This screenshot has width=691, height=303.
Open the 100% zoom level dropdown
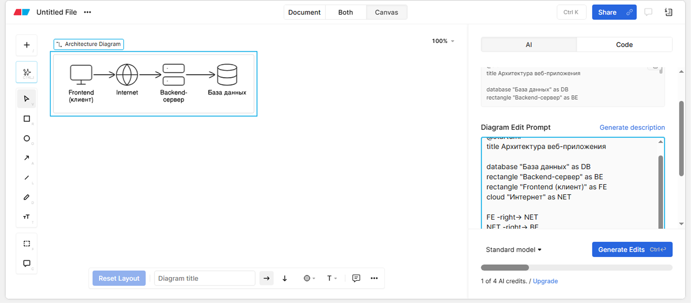coord(443,41)
